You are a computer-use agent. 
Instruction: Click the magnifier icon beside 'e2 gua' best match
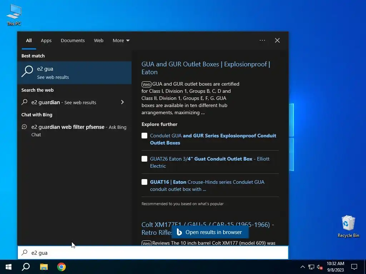click(x=27, y=71)
